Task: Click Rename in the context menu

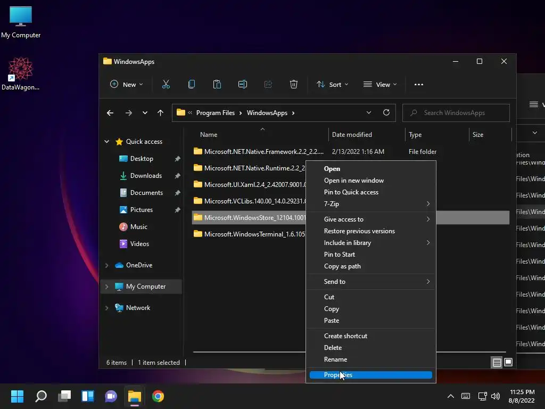Action: (371, 359)
